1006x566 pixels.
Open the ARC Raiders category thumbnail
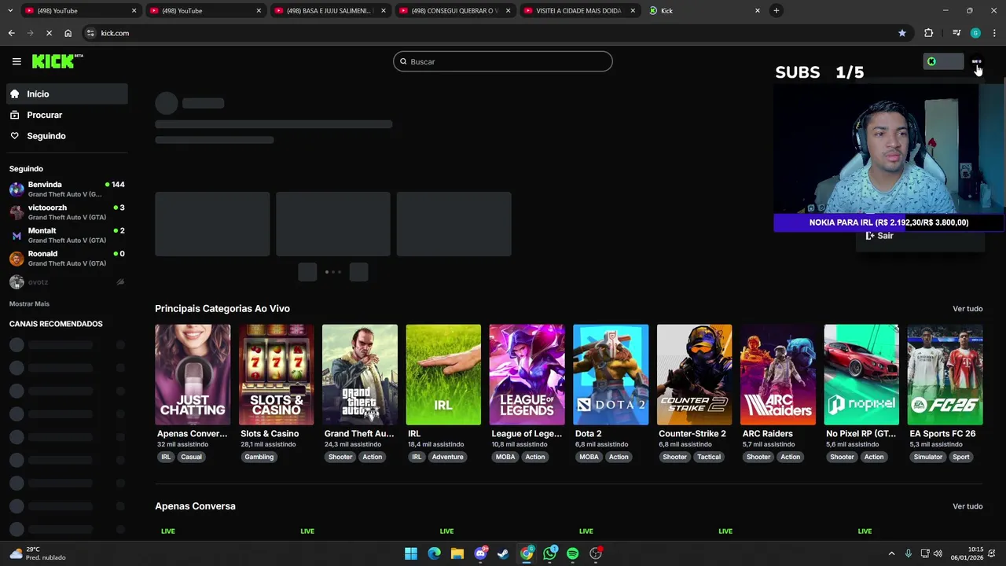coord(778,374)
